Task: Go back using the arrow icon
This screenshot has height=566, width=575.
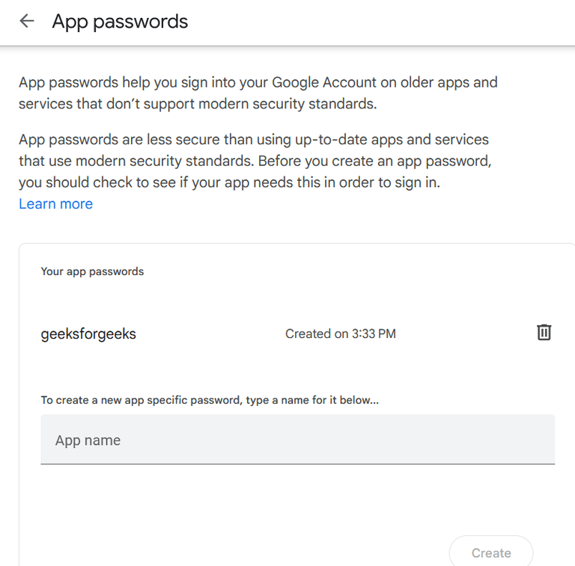Action: click(27, 21)
